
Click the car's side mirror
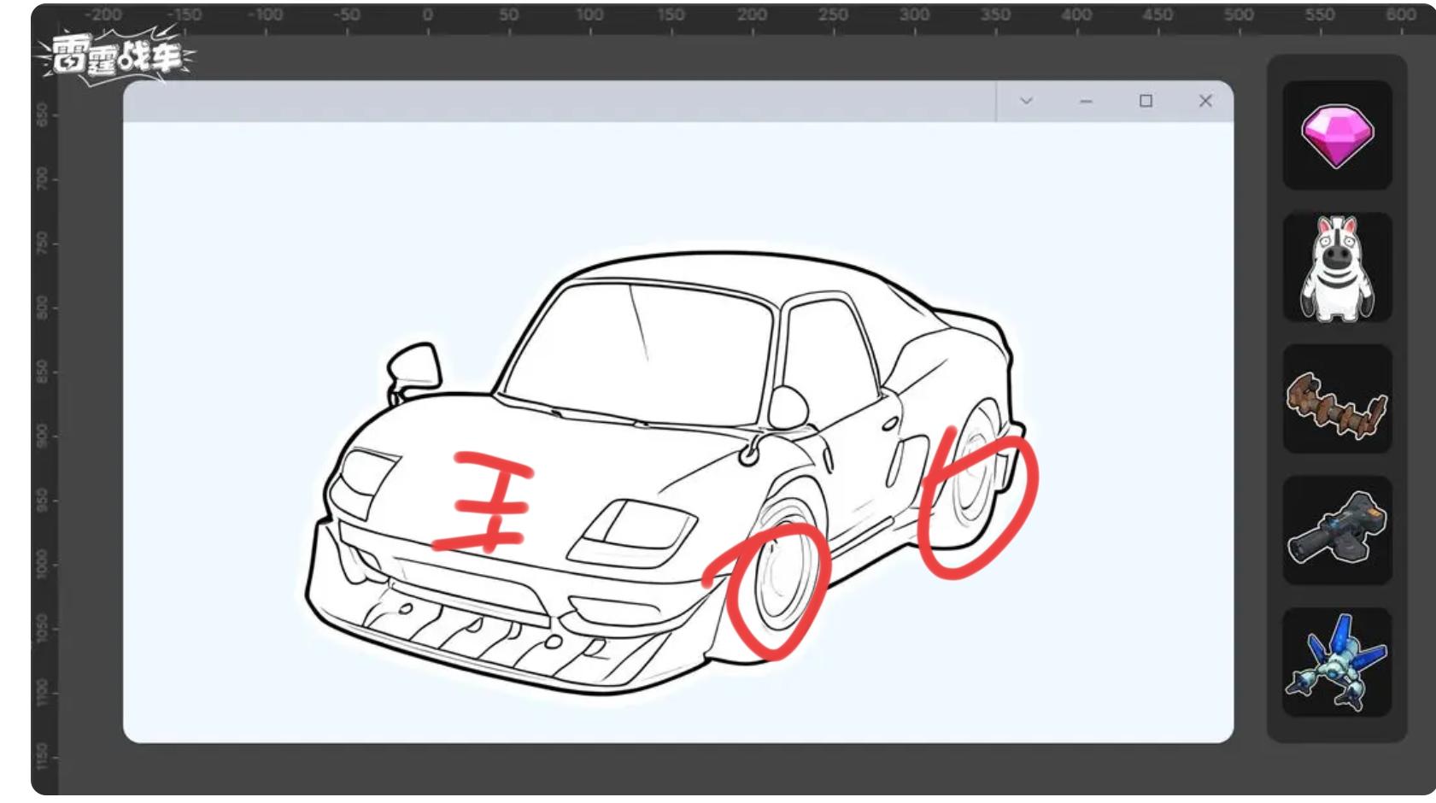(x=414, y=365)
